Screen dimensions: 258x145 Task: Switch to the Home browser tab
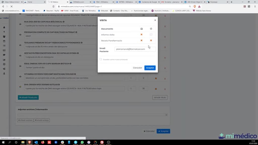[x=35, y=2]
